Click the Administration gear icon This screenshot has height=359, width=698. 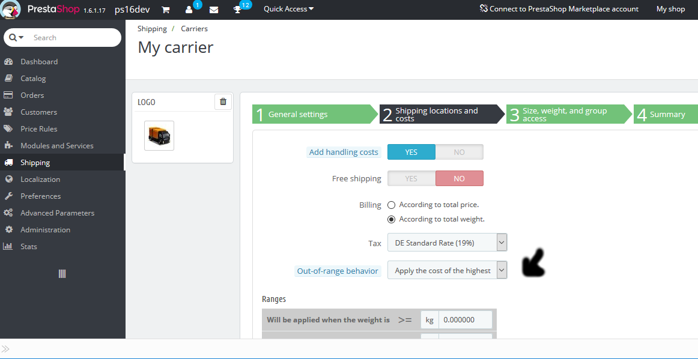[8, 230]
